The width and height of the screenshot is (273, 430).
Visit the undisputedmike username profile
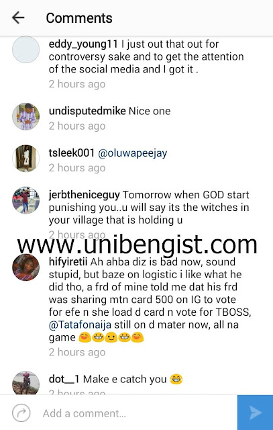coord(87,111)
